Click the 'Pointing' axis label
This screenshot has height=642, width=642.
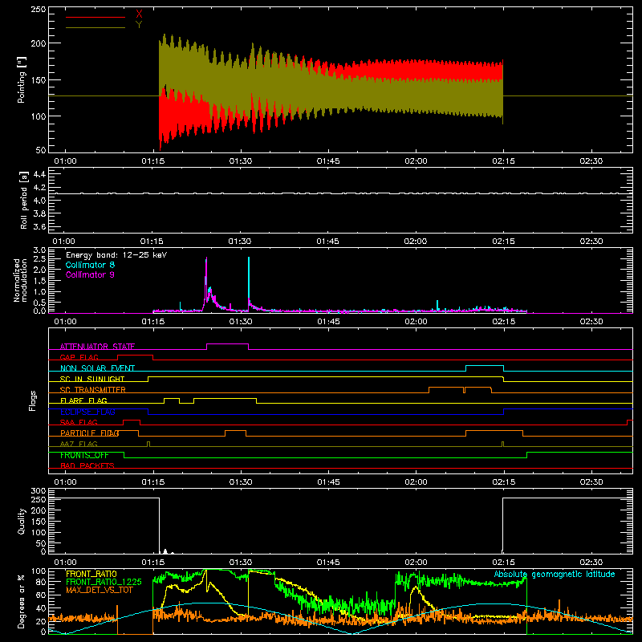[x=22, y=79]
